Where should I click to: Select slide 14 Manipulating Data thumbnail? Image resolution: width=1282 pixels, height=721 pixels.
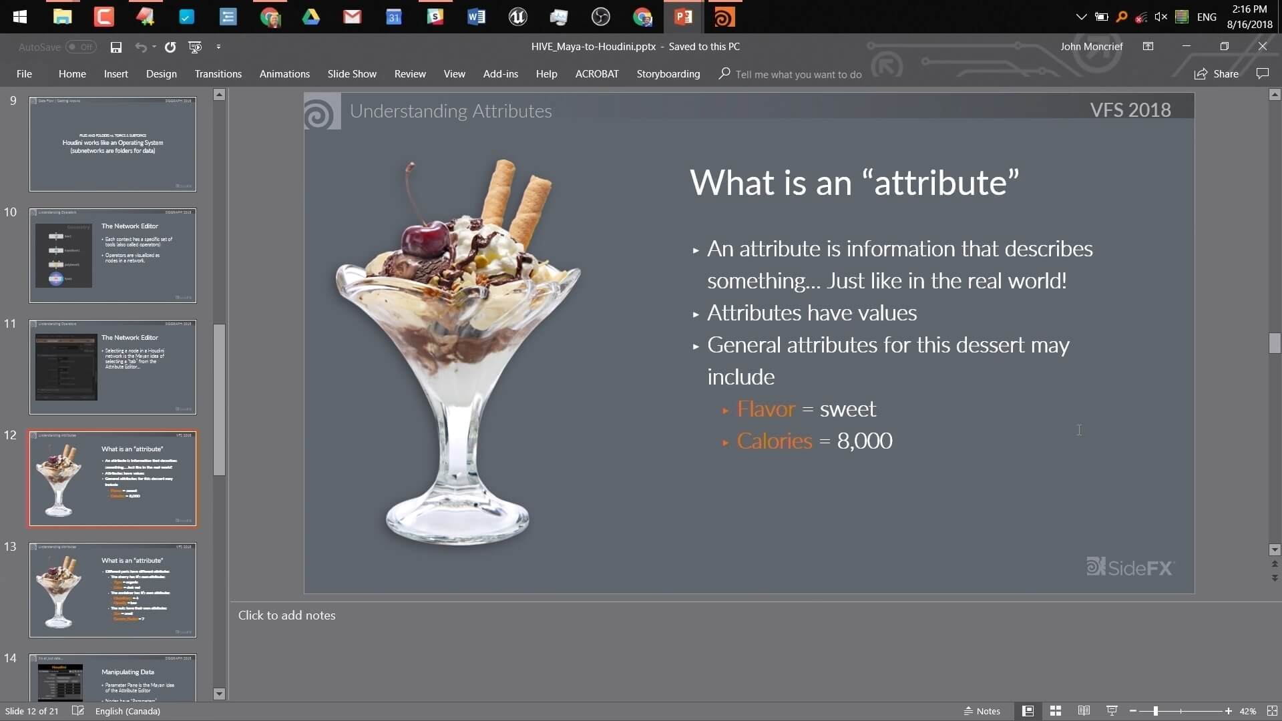pyautogui.click(x=113, y=678)
